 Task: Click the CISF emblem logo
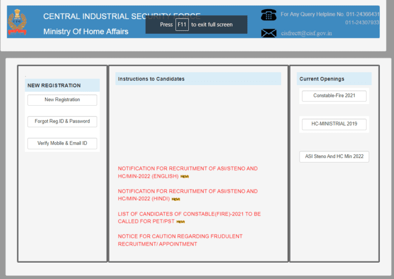(17, 22)
